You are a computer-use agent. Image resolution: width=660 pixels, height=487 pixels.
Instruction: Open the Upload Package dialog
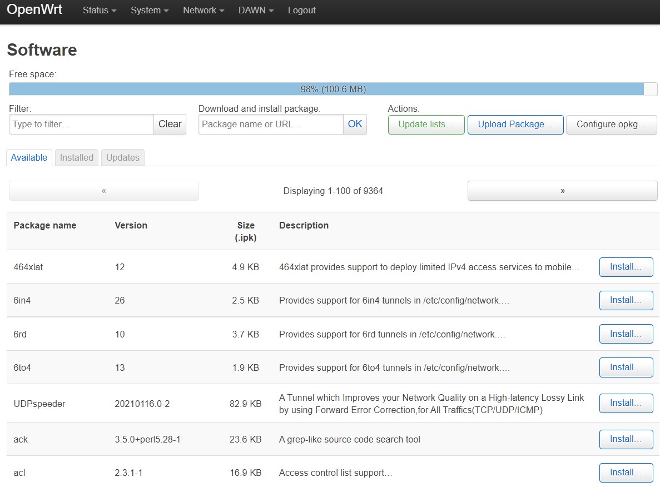click(x=515, y=125)
